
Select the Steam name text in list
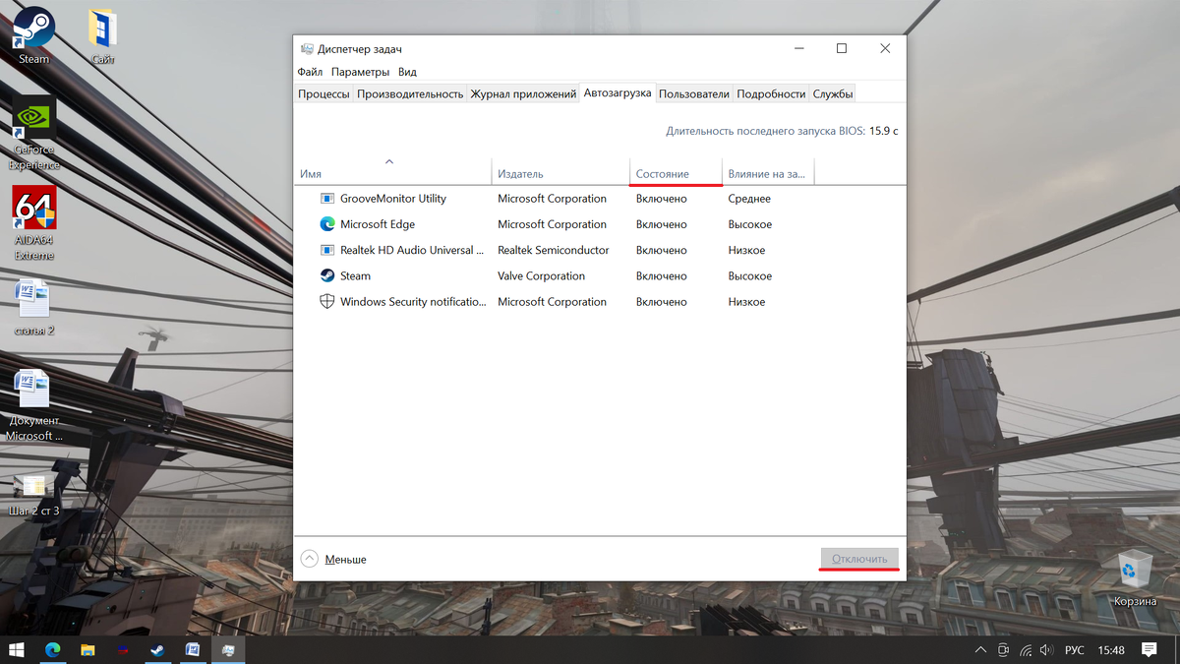tap(355, 276)
